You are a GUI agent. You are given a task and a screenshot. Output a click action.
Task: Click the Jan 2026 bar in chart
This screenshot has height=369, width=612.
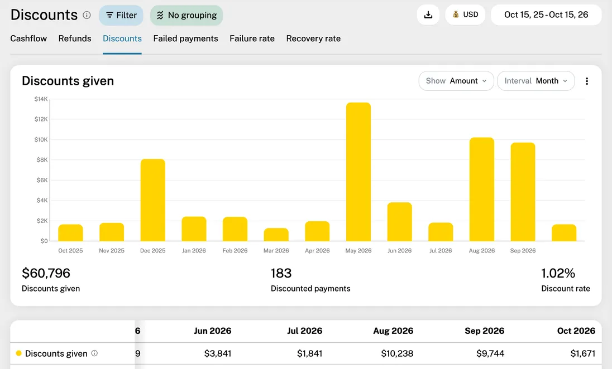[194, 229]
